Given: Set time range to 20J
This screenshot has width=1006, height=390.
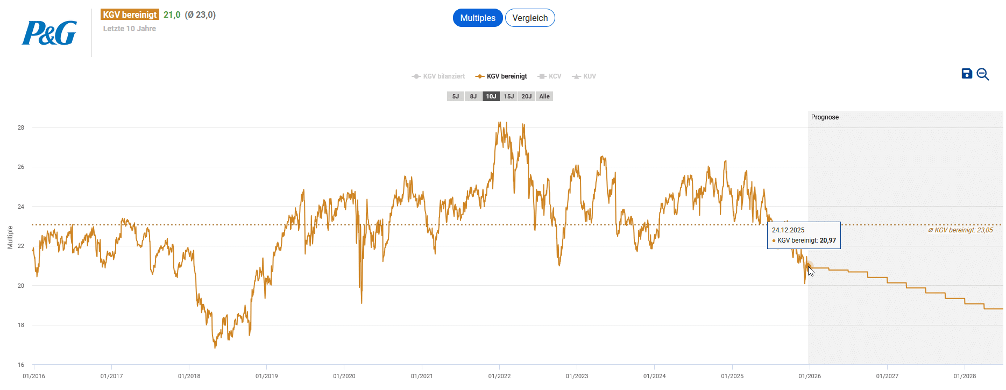Looking at the screenshot, I should coord(527,96).
